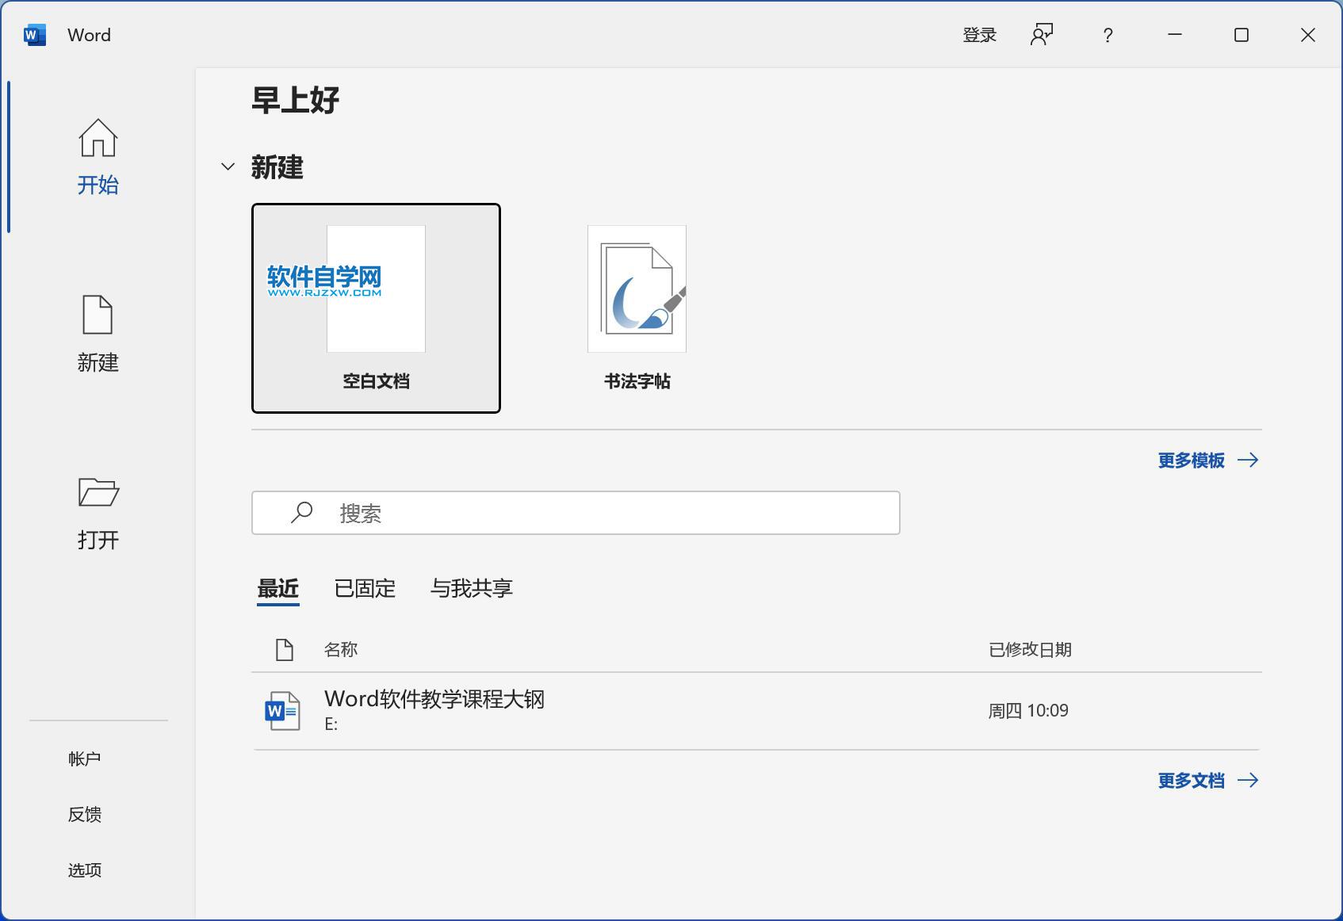
Task: Click the Word file icon next to recent document
Action: tap(281, 710)
